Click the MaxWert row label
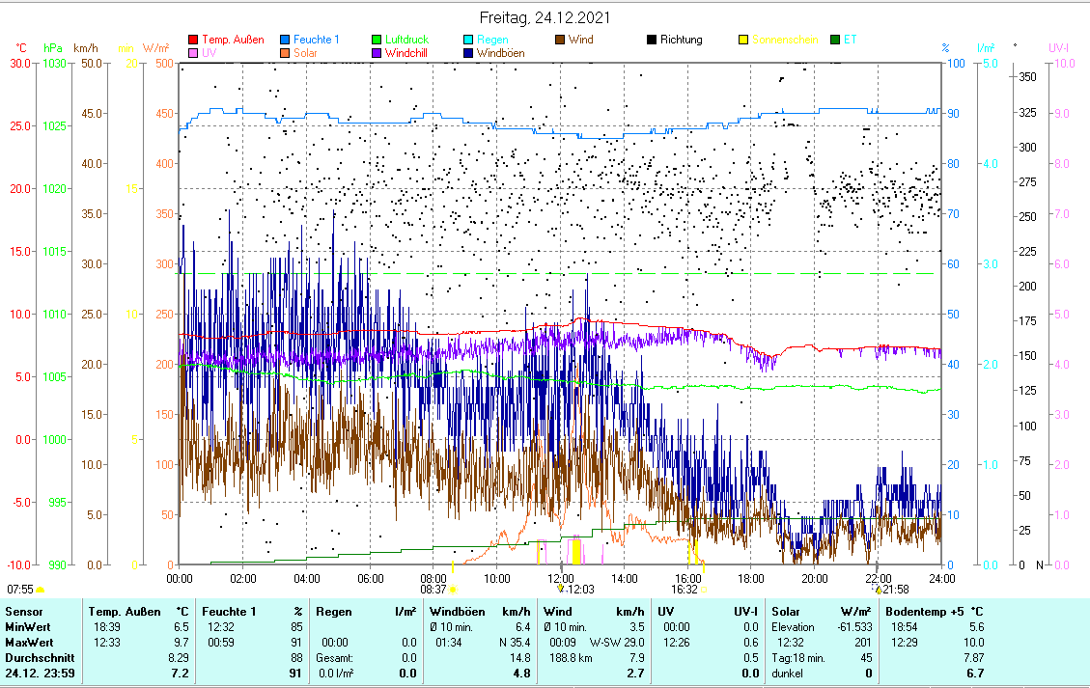1090x688 pixels. pos(27,642)
